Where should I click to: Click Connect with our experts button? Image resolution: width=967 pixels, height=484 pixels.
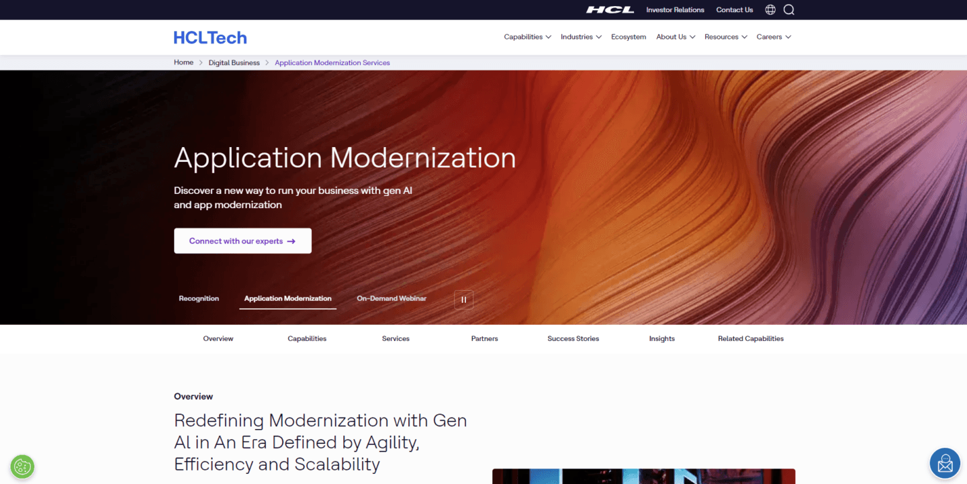point(242,241)
